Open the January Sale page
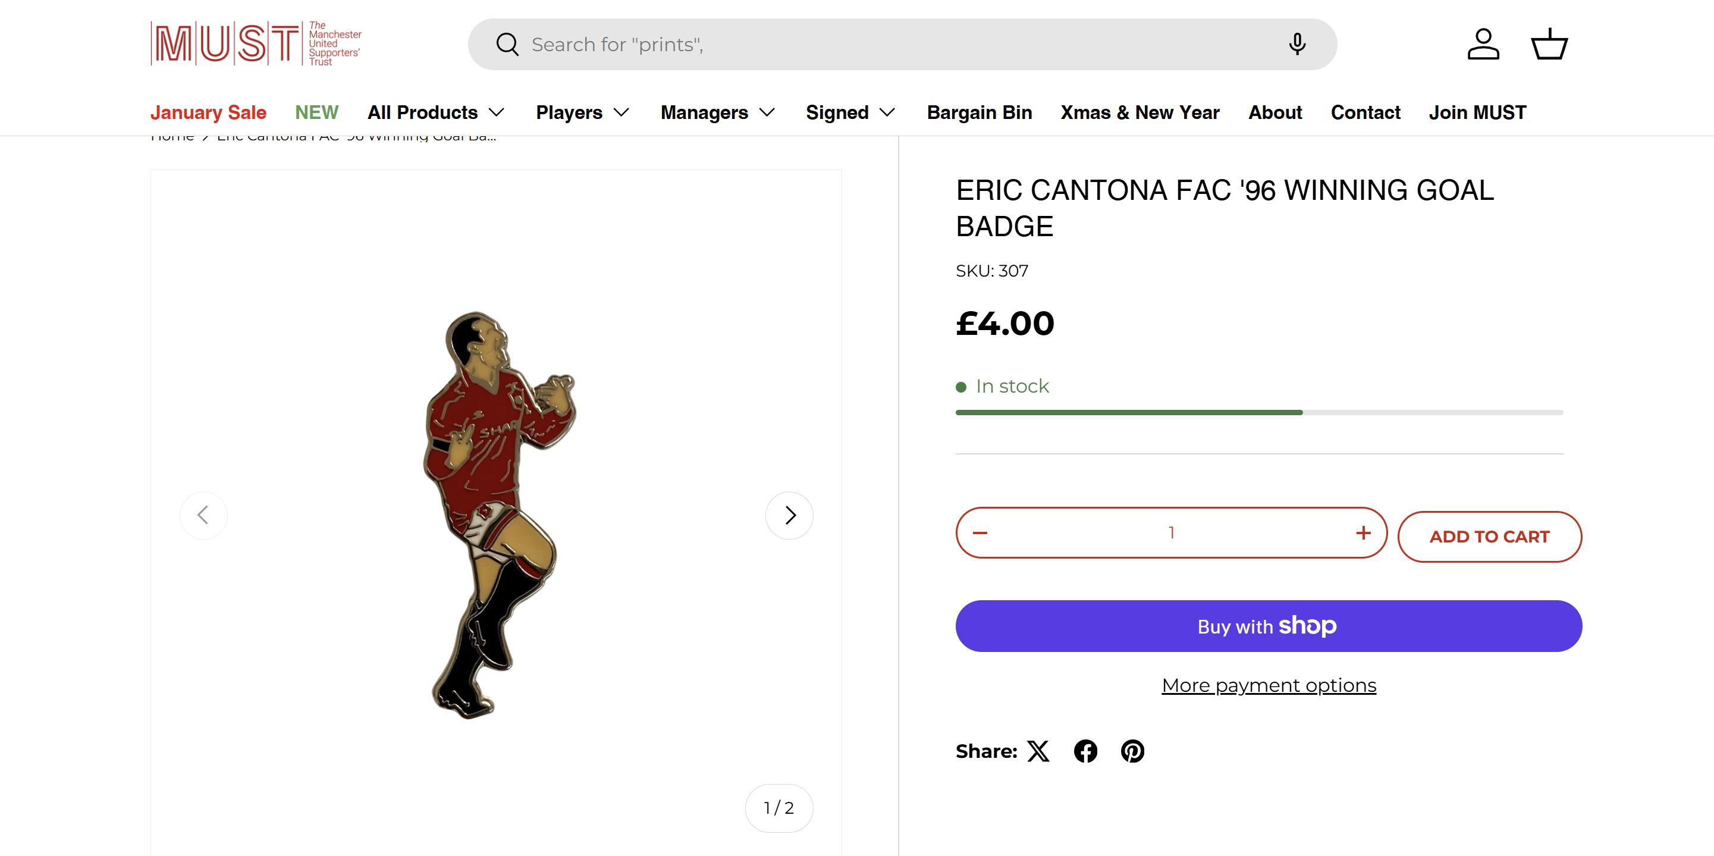The image size is (1714, 856). point(208,112)
